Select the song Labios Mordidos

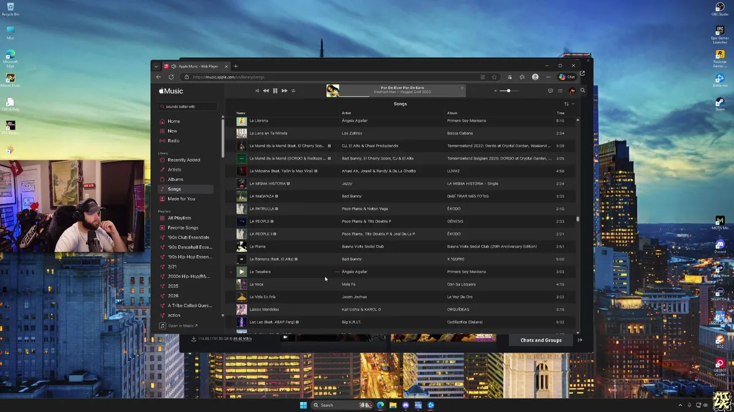tap(264, 310)
